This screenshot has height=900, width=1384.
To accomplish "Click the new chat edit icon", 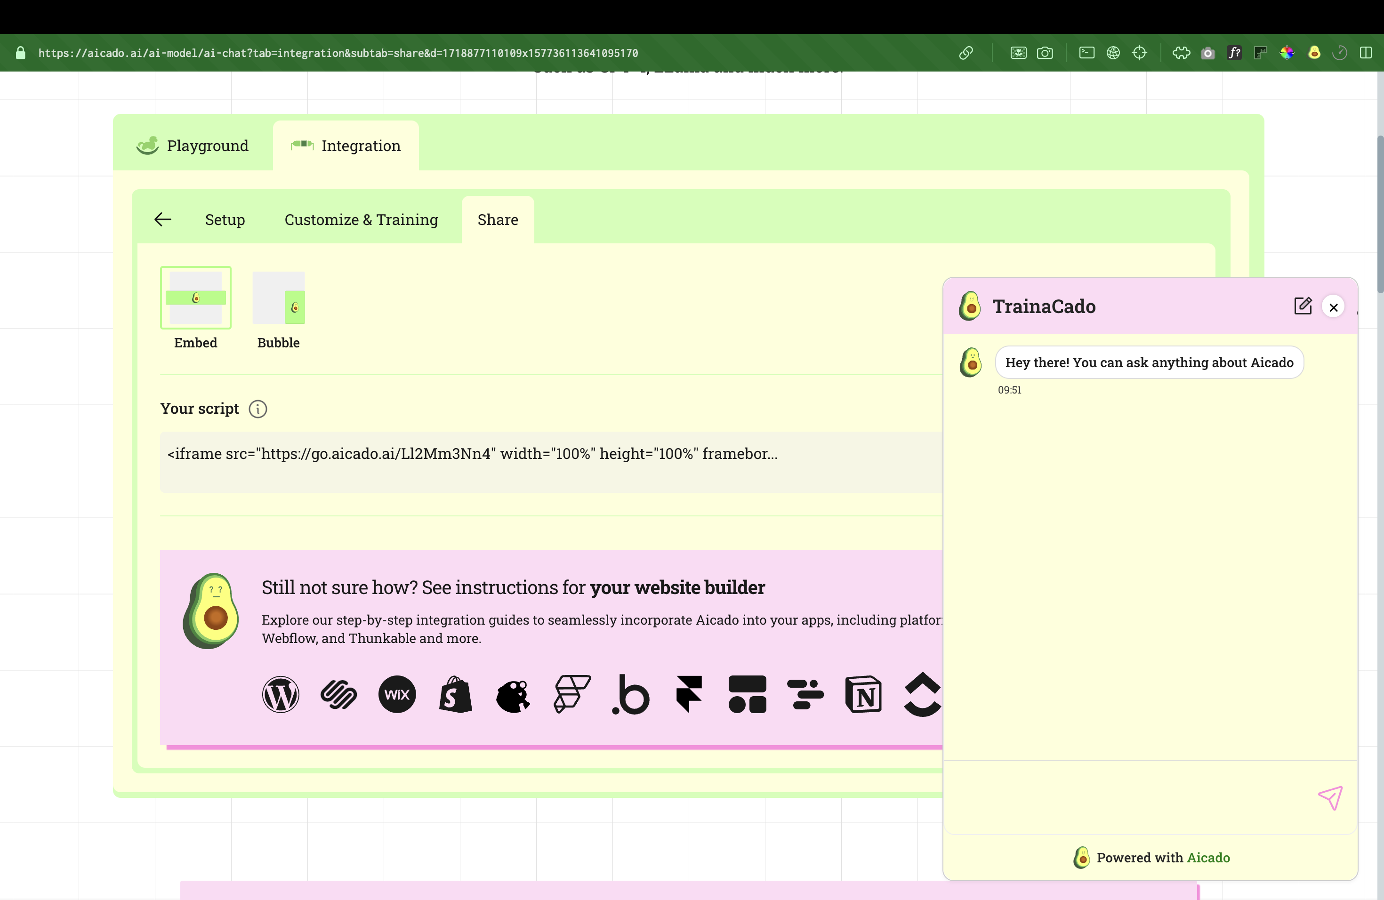I will [1303, 306].
